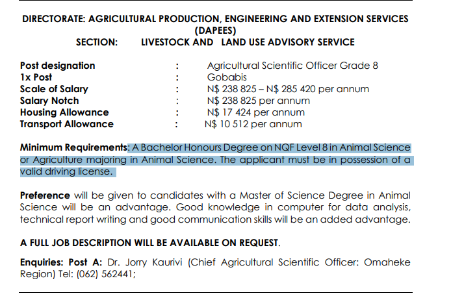The height and width of the screenshot is (298, 464).
Task: Click the Directorate heading title text
Action: pos(216,19)
